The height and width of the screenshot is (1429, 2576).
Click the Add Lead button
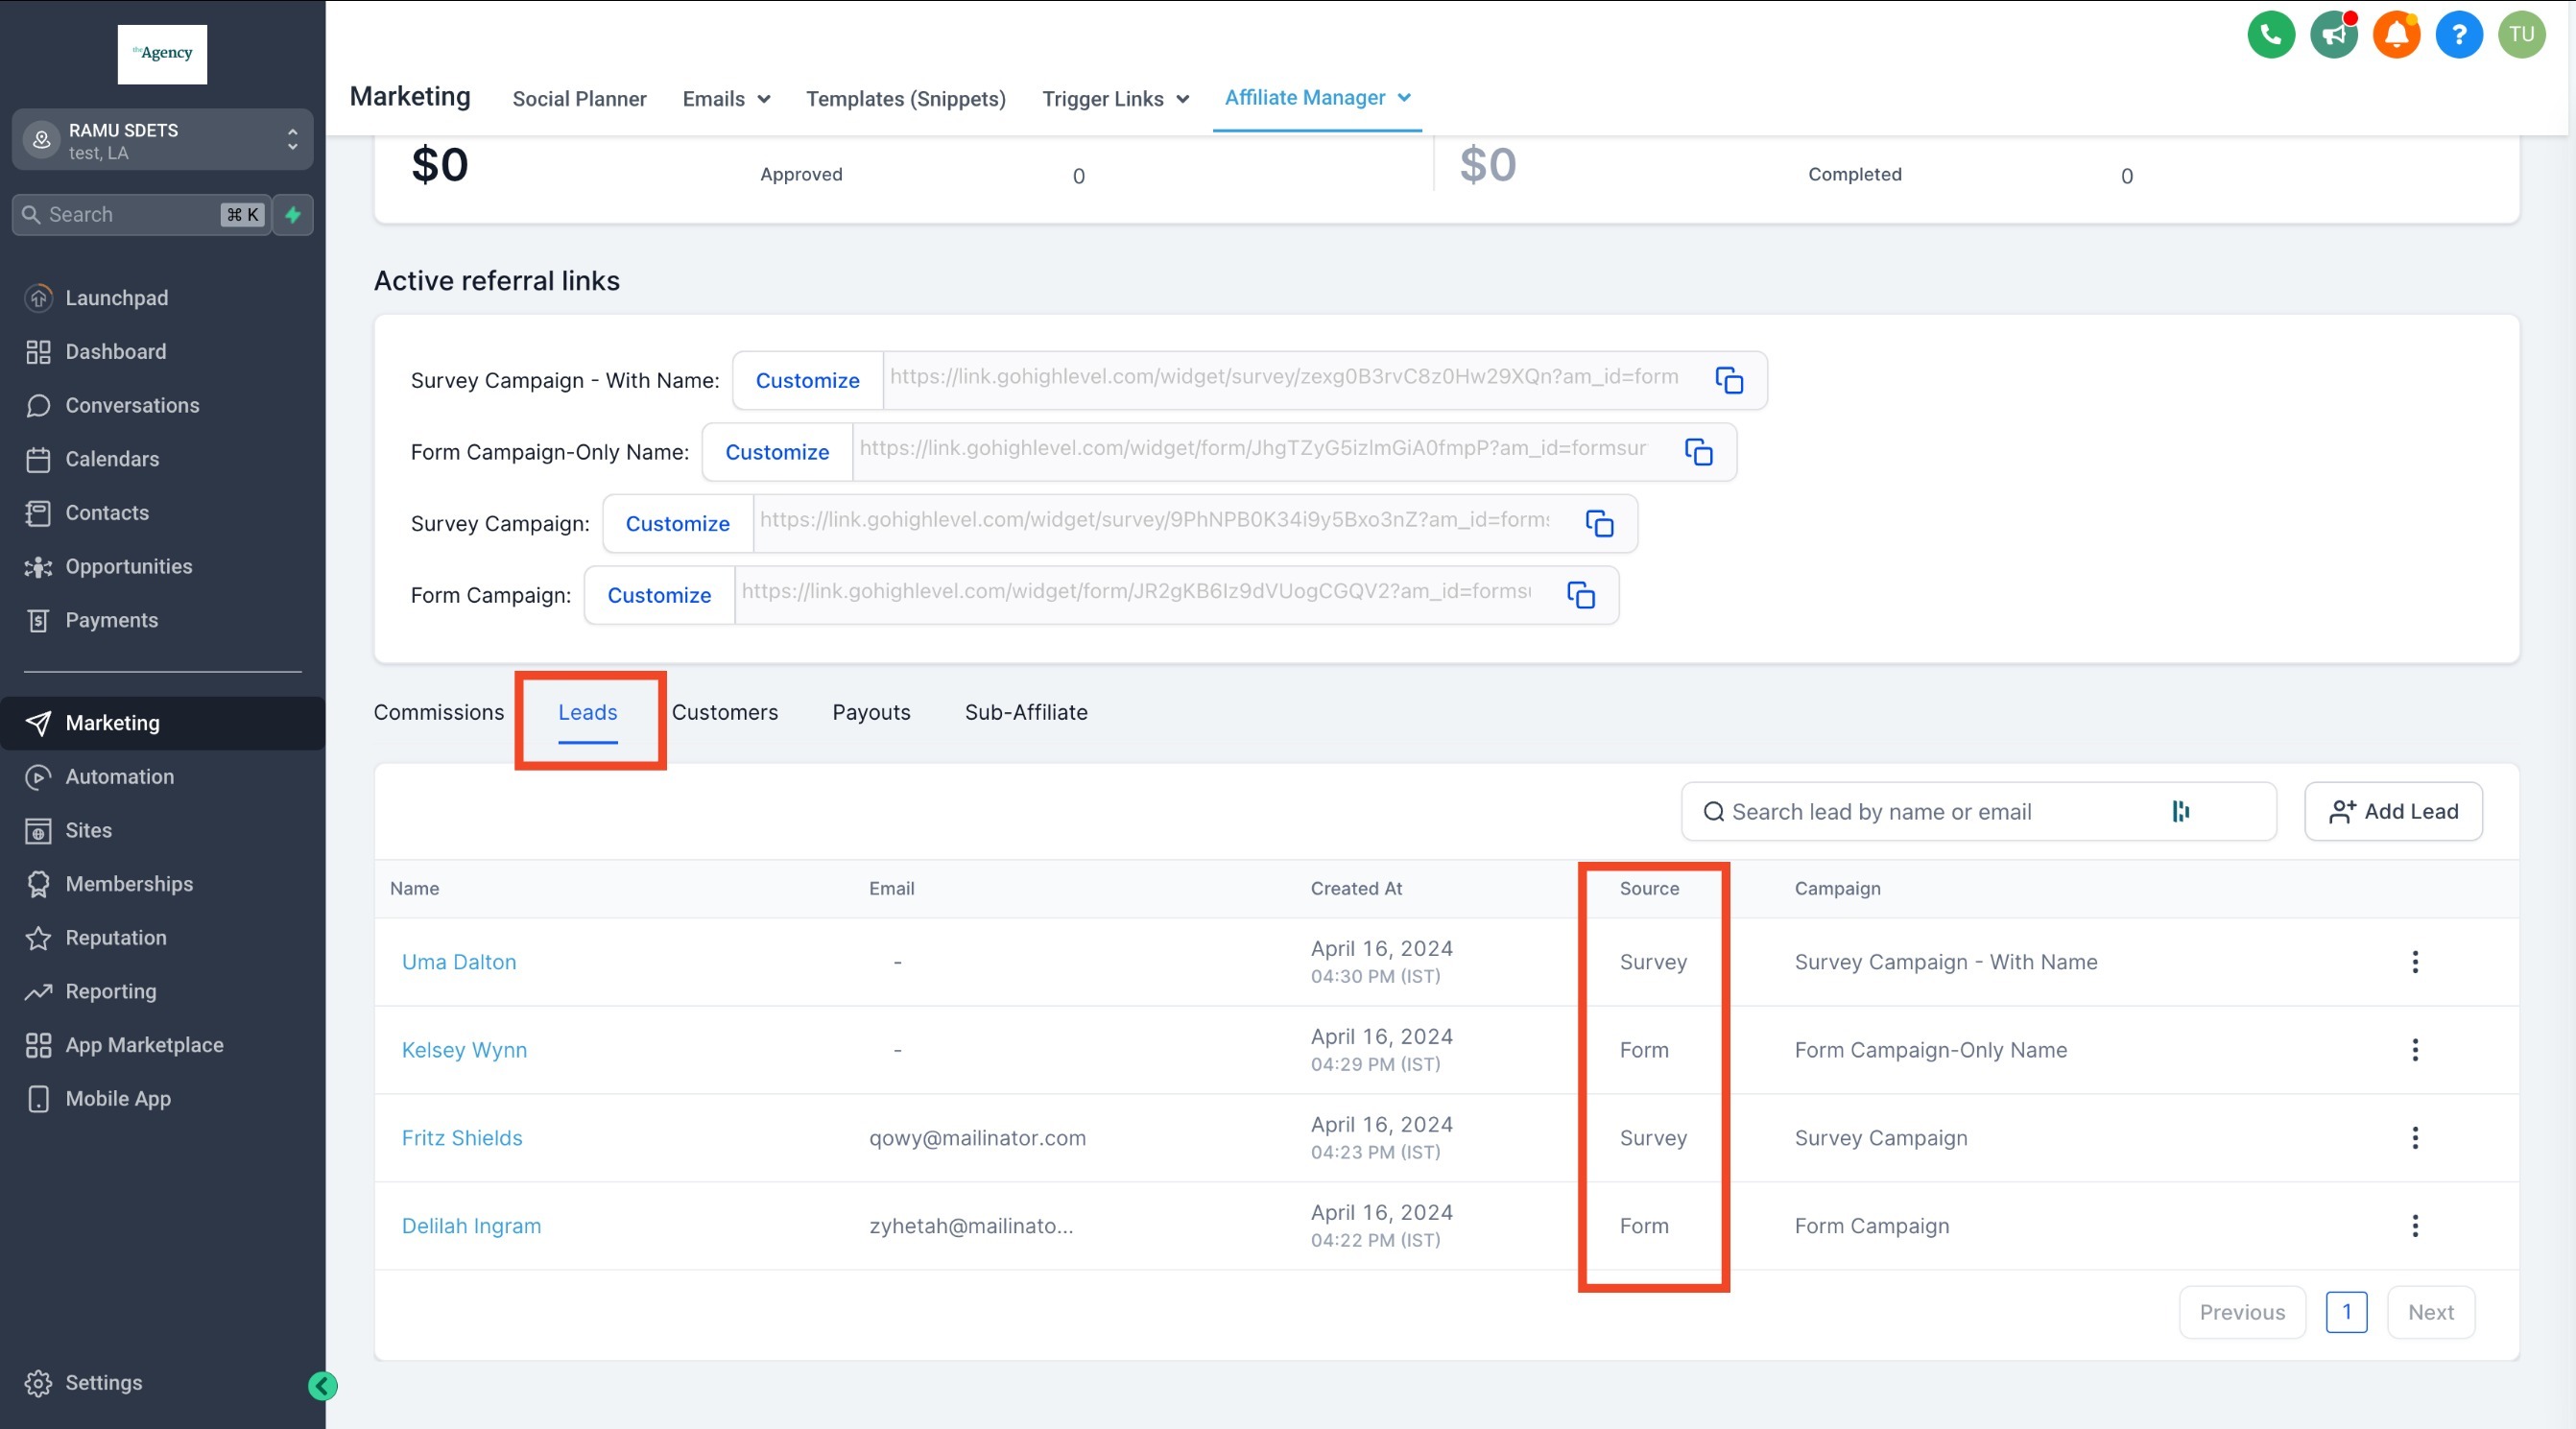[x=2392, y=811]
